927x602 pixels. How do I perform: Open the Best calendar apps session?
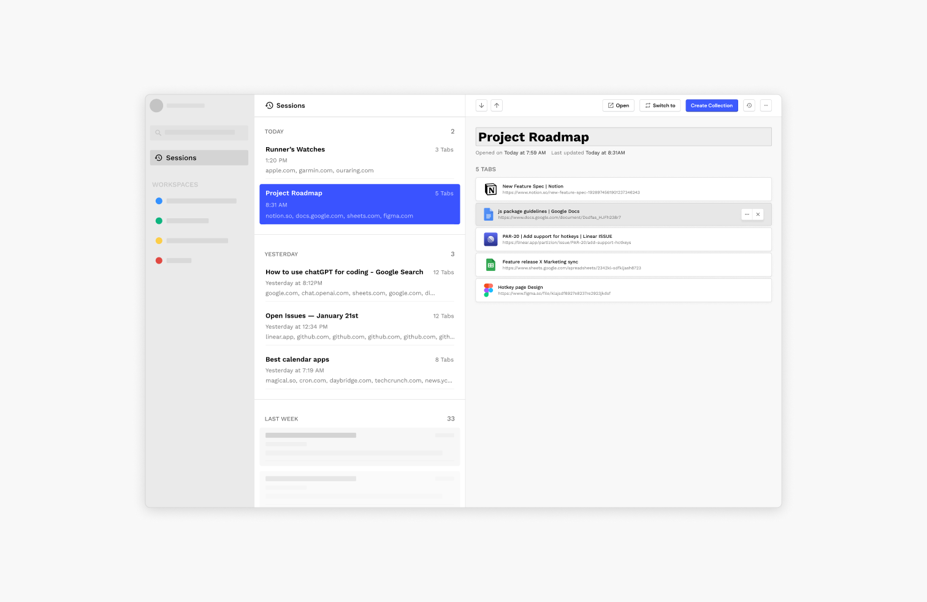[x=360, y=370]
